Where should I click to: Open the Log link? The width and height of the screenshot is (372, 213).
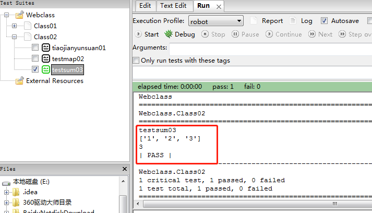[306, 21]
